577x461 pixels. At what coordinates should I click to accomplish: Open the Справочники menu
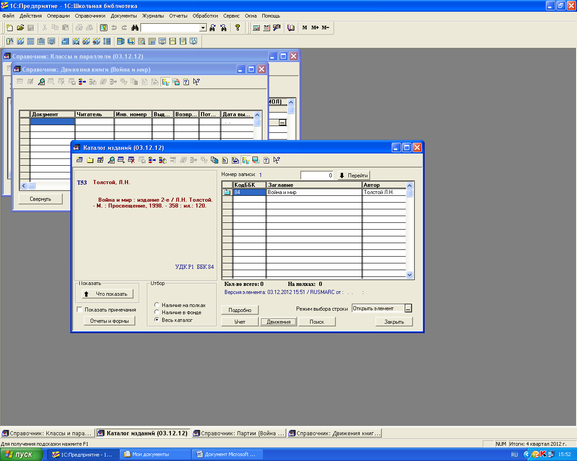pos(90,16)
